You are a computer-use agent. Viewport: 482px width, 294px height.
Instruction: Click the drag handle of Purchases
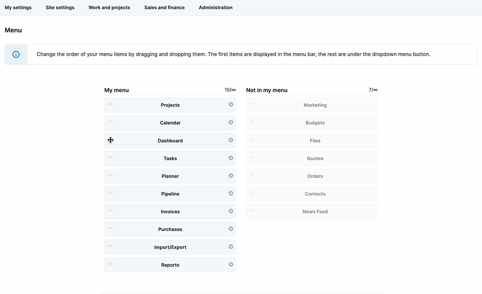(110, 228)
